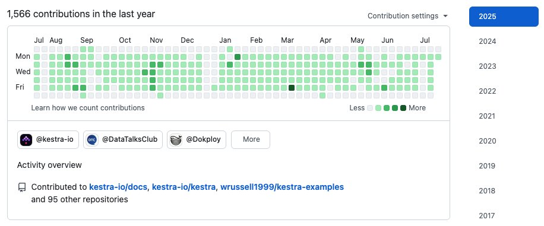
Task: Switch to year 2021
Action: pos(487,116)
